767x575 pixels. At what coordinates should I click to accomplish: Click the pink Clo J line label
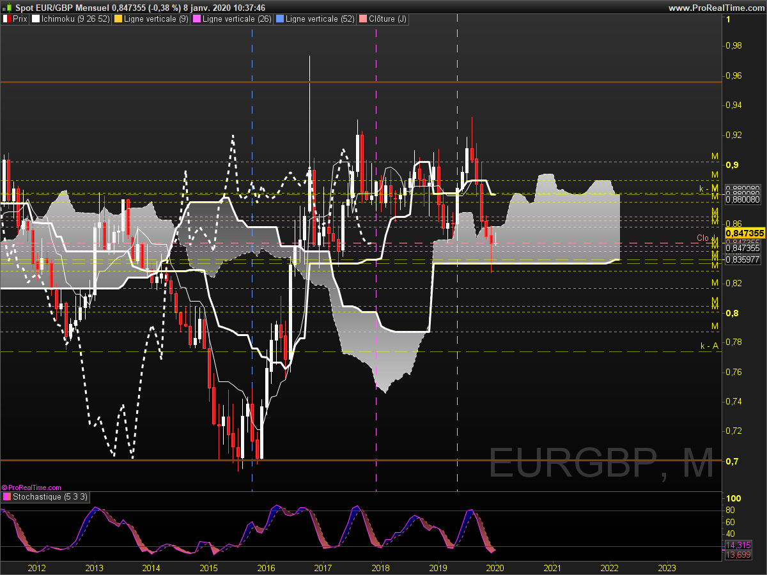705,238
